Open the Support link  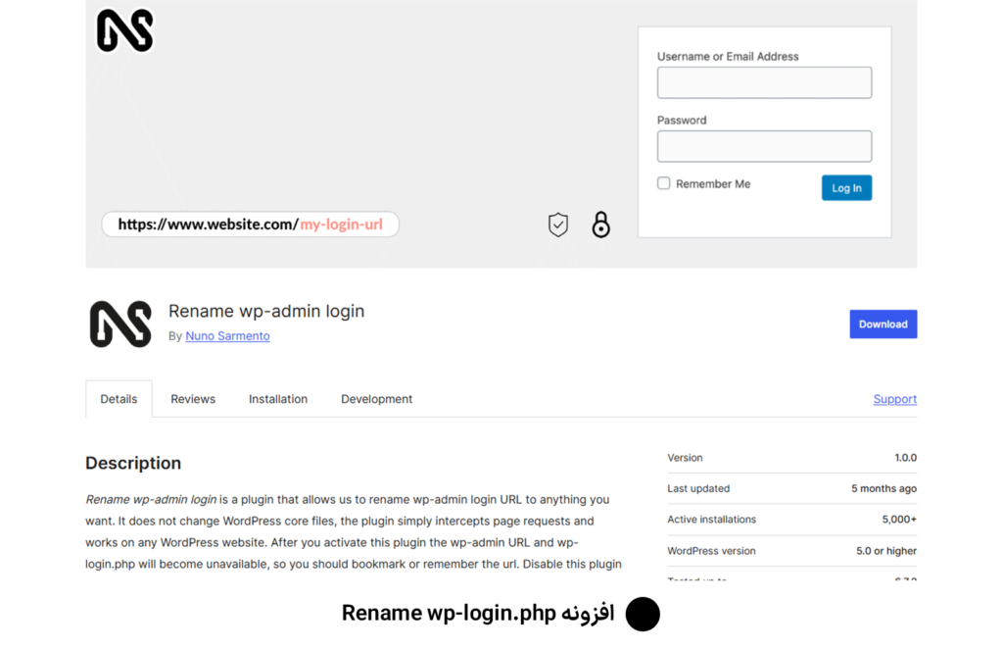click(895, 399)
